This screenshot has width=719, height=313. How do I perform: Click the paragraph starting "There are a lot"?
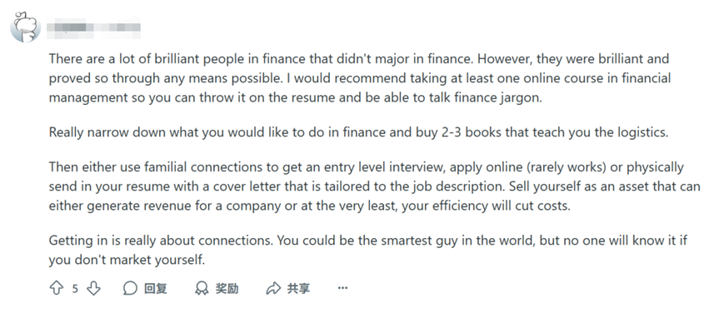point(360,78)
